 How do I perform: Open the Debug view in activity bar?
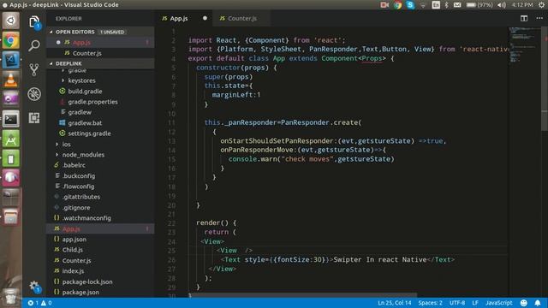[x=34, y=93]
